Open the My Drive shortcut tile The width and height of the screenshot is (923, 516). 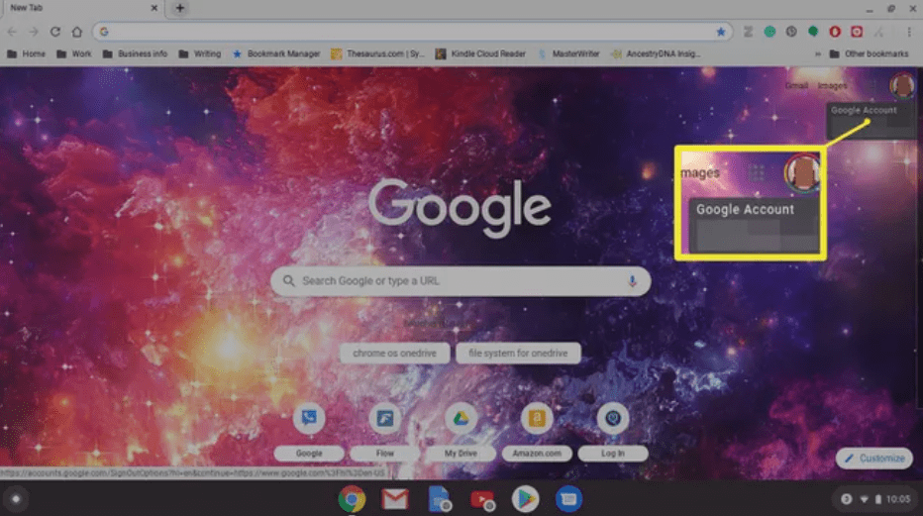[461, 433]
